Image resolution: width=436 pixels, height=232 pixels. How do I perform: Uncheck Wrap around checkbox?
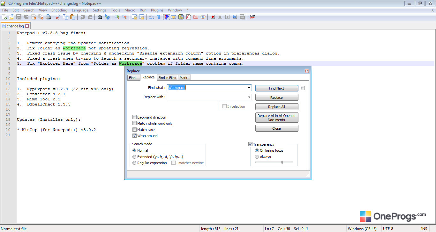tap(135, 136)
